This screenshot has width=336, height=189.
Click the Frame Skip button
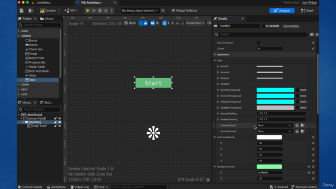tap(94, 10)
